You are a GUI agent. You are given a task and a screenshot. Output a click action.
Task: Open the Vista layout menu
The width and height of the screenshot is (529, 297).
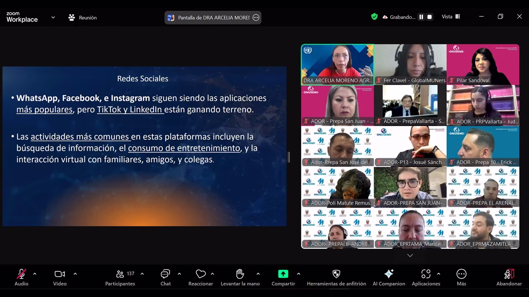(451, 16)
